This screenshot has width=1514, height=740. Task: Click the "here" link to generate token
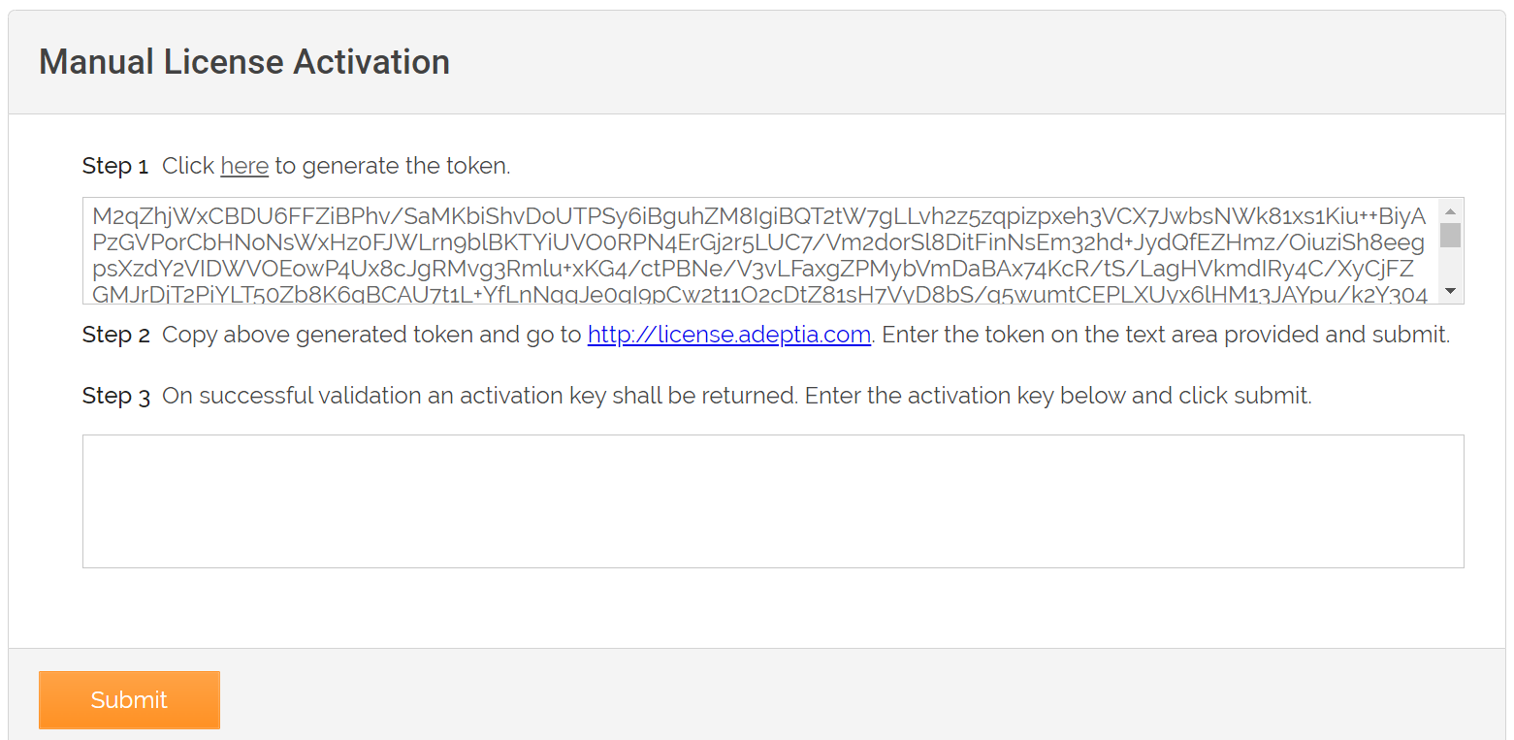(x=244, y=166)
